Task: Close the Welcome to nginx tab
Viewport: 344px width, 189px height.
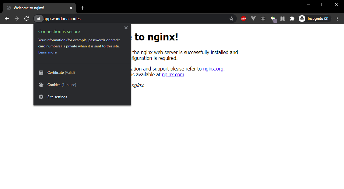Action: pos(71,8)
